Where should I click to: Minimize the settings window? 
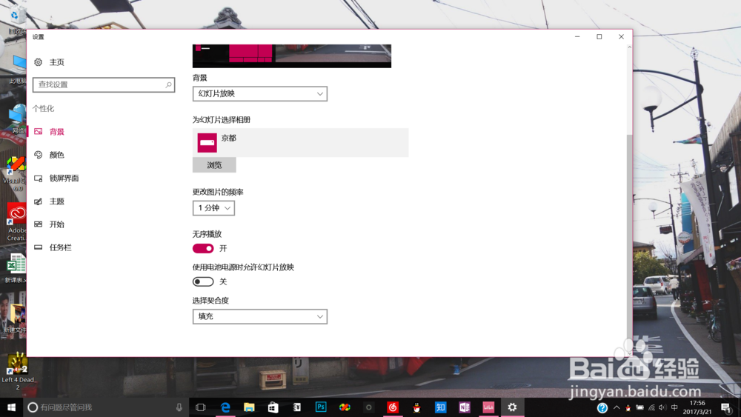click(577, 37)
